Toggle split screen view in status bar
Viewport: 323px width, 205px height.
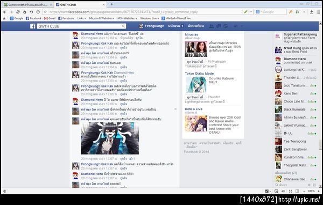pyautogui.click(x=297, y=191)
